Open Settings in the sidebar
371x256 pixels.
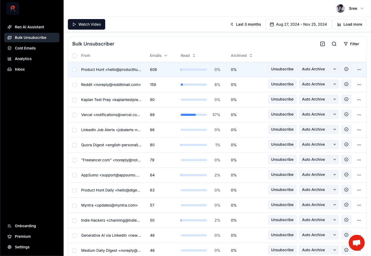click(x=32, y=247)
